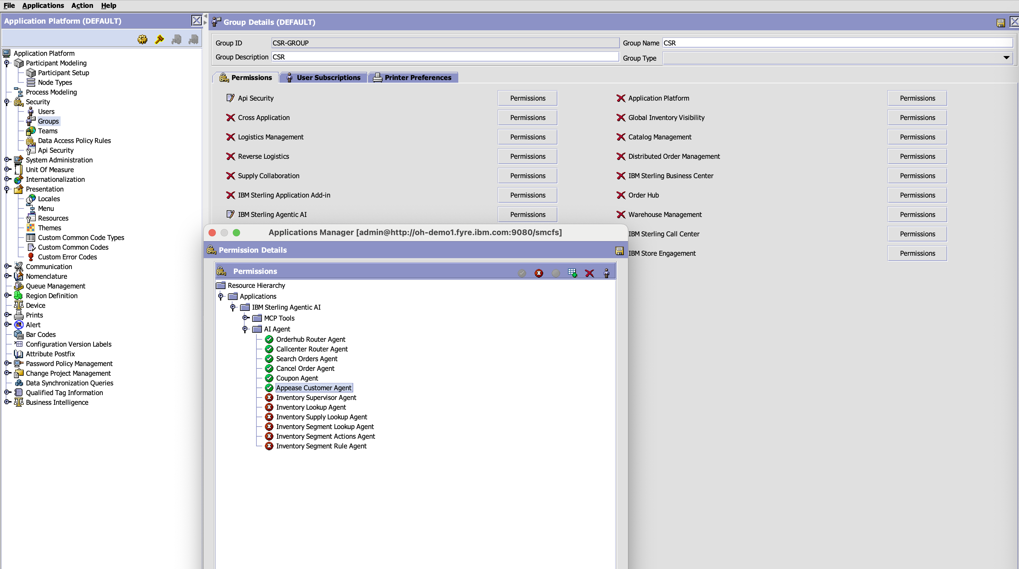Open Permissions for Warehouse Management
The image size is (1019, 569).
(917, 214)
